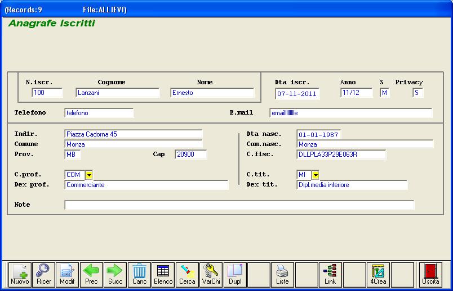The image size is (453, 291).
Task: Edit the Cognome field containing Lanzani
Action: 117,93
